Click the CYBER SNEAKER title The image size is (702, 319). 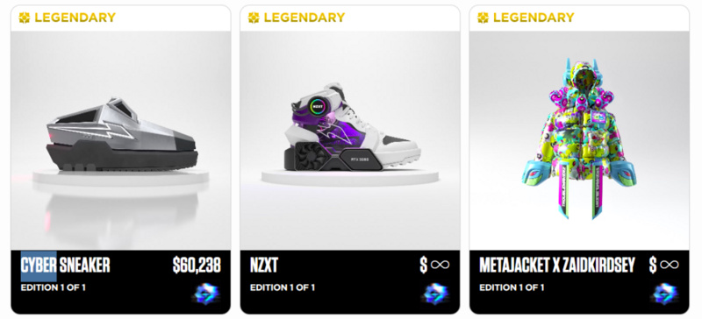click(65, 266)
